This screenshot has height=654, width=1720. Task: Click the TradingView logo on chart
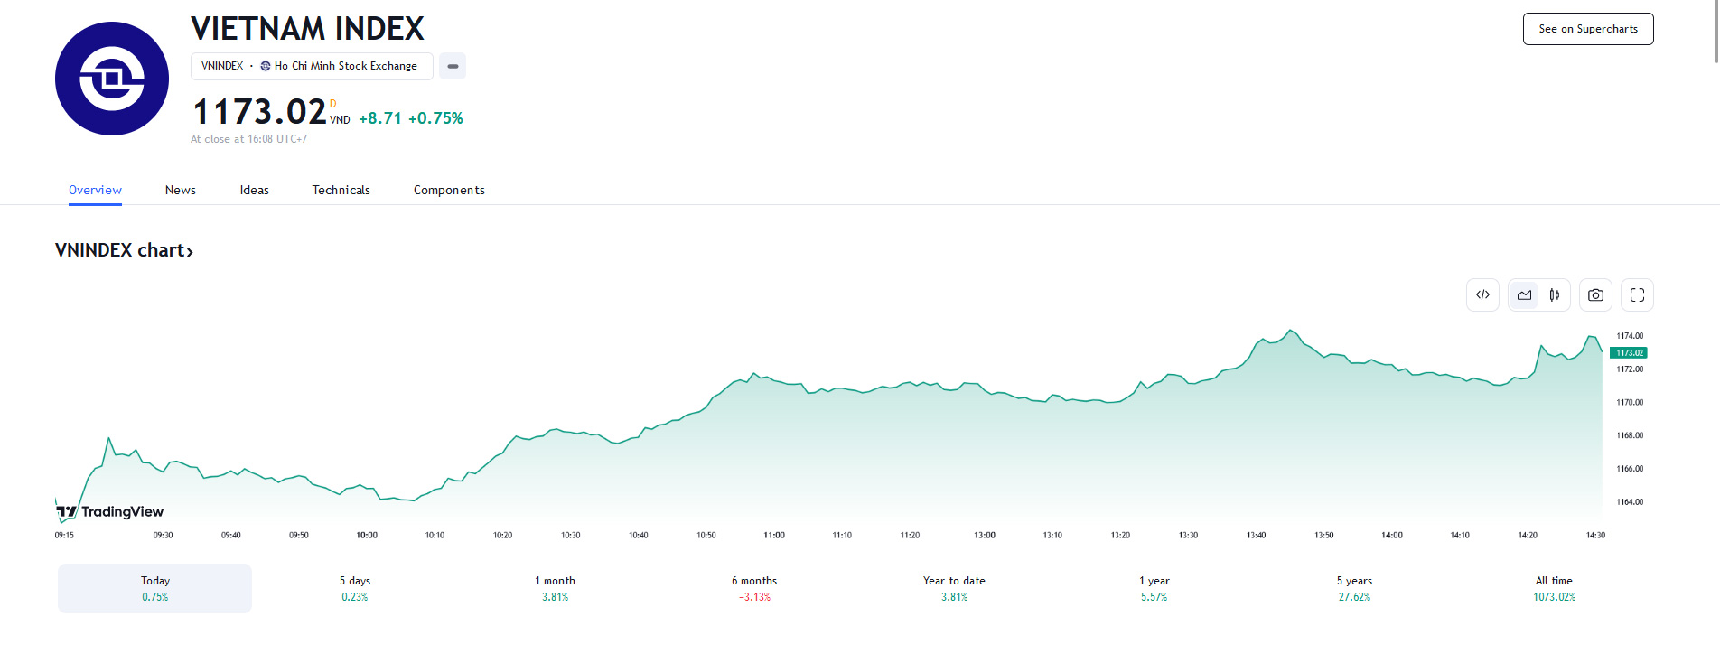(111, 512)
